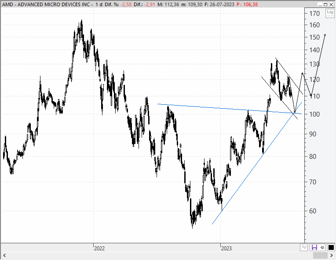This screenshot has height=260, width=336.
Task: Click the purple save diskette icon
Action: pyautogui.click(x=314, y=247)
